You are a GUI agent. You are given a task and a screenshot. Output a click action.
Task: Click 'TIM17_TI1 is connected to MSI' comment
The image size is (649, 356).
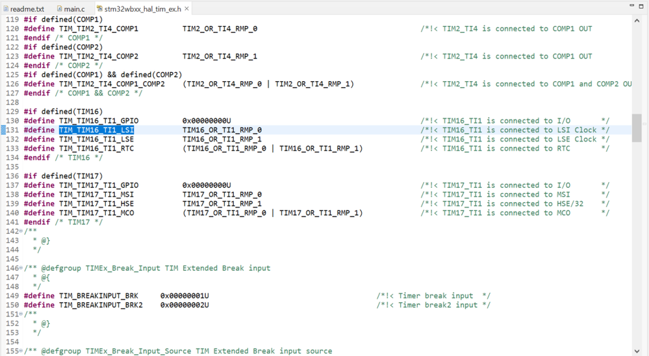(506, 194)
